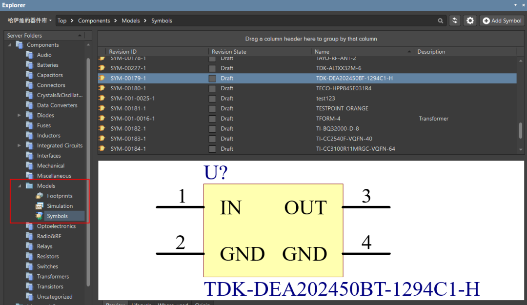The width and height of the screenshot is (527, 305).
Task: Open Explorer panel options dropdown arrow
Action: click(x=515, y=5)
